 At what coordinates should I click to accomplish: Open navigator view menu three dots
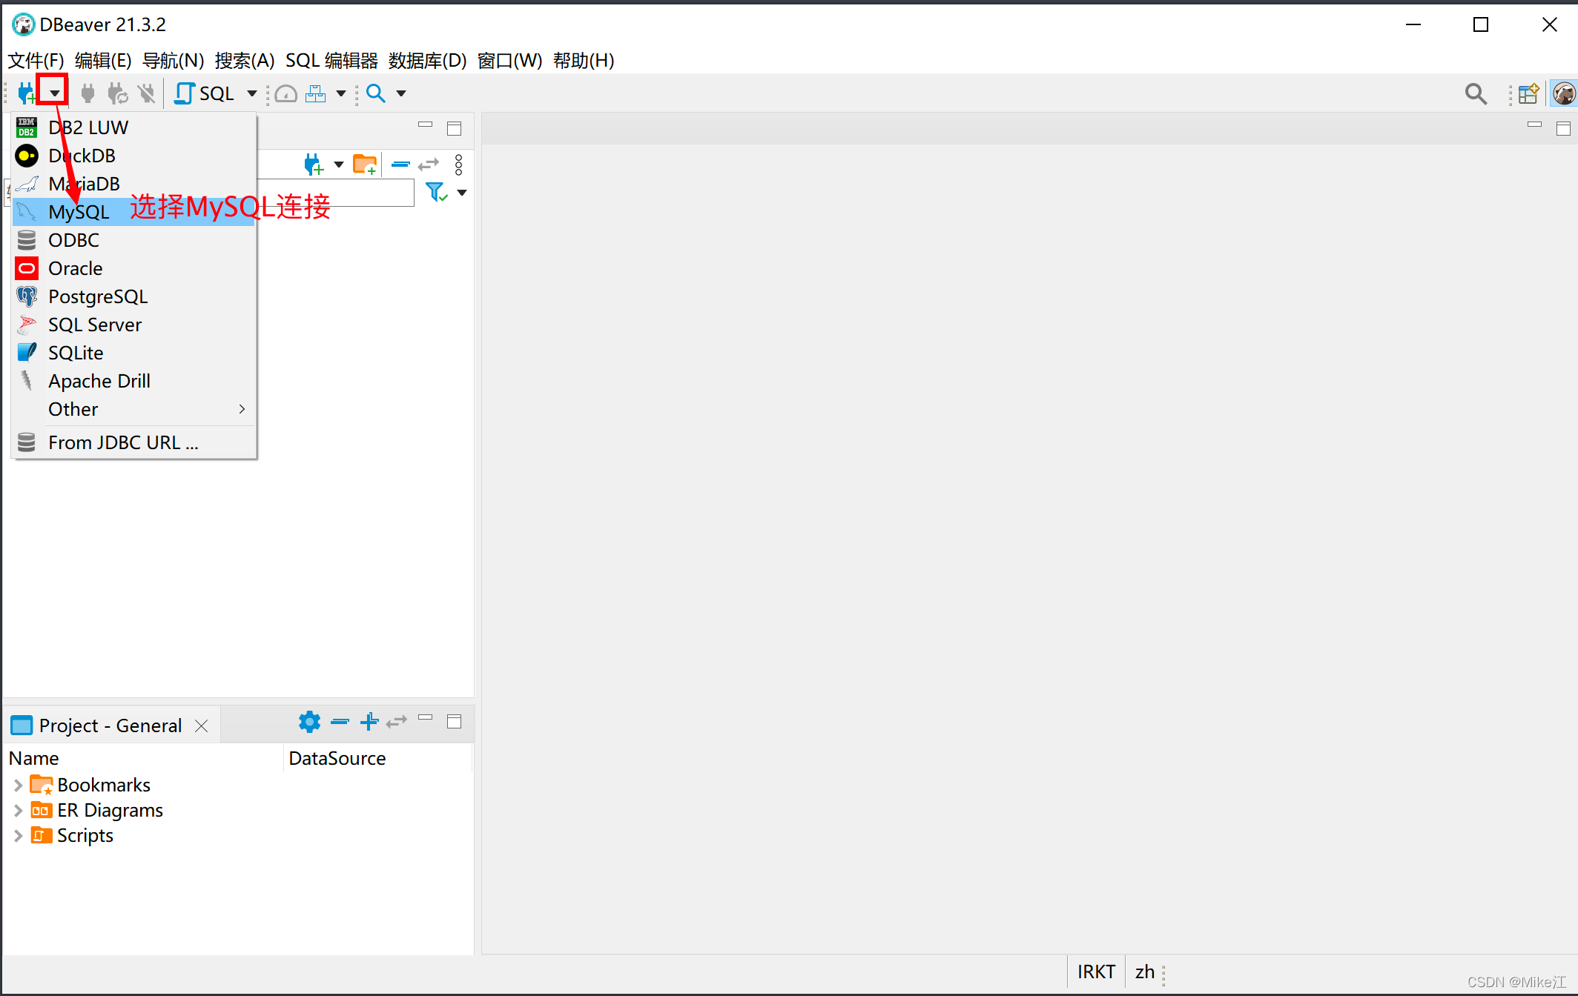pyautogui.click(x=458, y=165)
